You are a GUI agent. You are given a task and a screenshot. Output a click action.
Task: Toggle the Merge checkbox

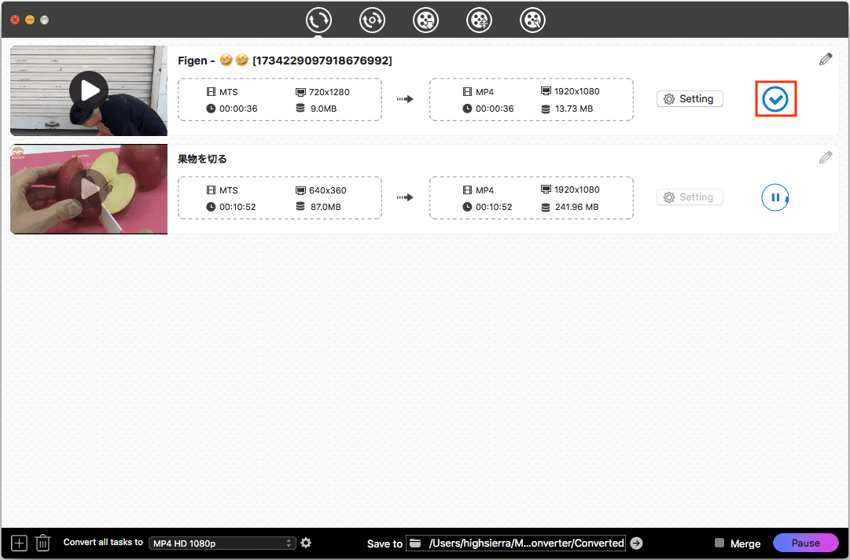pyautogui.click(x=719, y=543)
